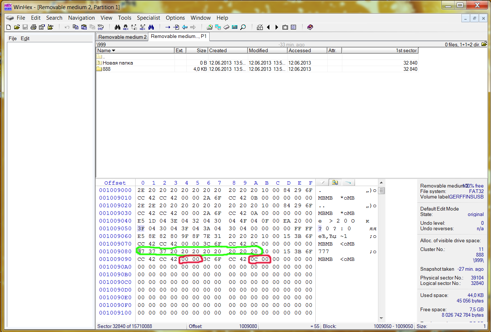
Task: Click the Find Text binoculars icon
Action: [x=117, y=27]
